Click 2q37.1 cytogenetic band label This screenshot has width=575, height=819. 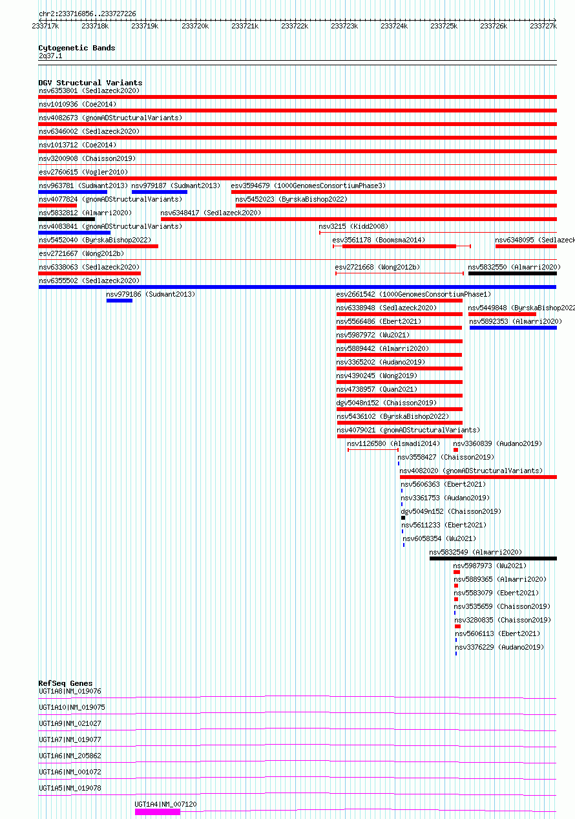50,56
